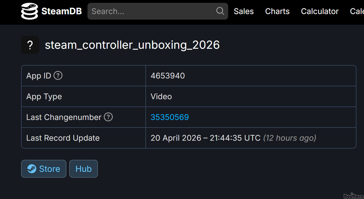Image resolution: width=364 pixels, height=199 pixels.
Task: Open the Hub button
Action: click(x=84, y=169)
